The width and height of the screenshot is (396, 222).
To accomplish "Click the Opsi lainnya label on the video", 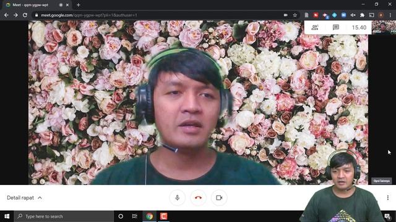I will 382,181.
